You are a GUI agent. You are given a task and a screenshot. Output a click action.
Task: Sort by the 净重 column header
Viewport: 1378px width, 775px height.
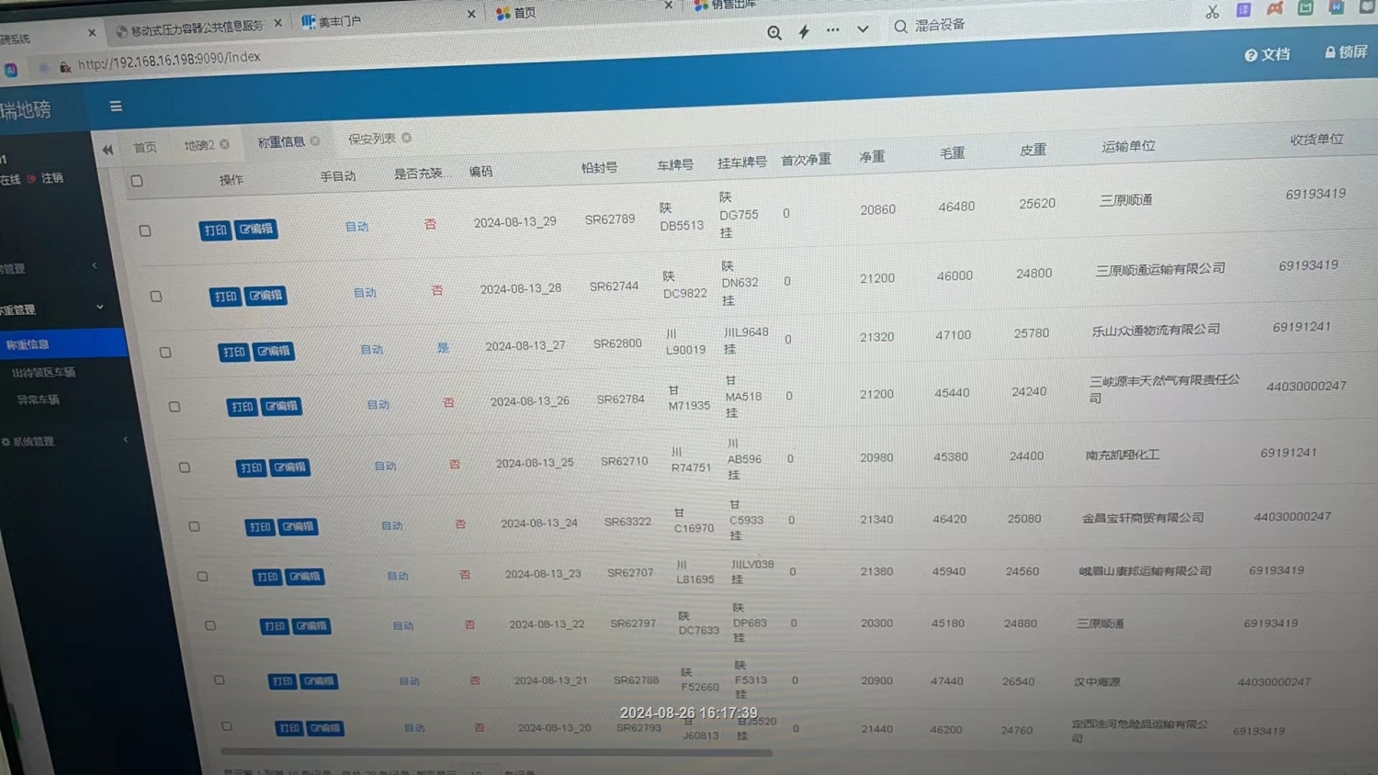[872, 157]
